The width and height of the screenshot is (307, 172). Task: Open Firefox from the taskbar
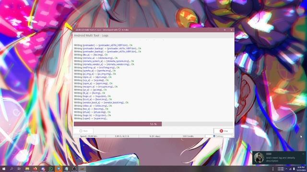35,169
